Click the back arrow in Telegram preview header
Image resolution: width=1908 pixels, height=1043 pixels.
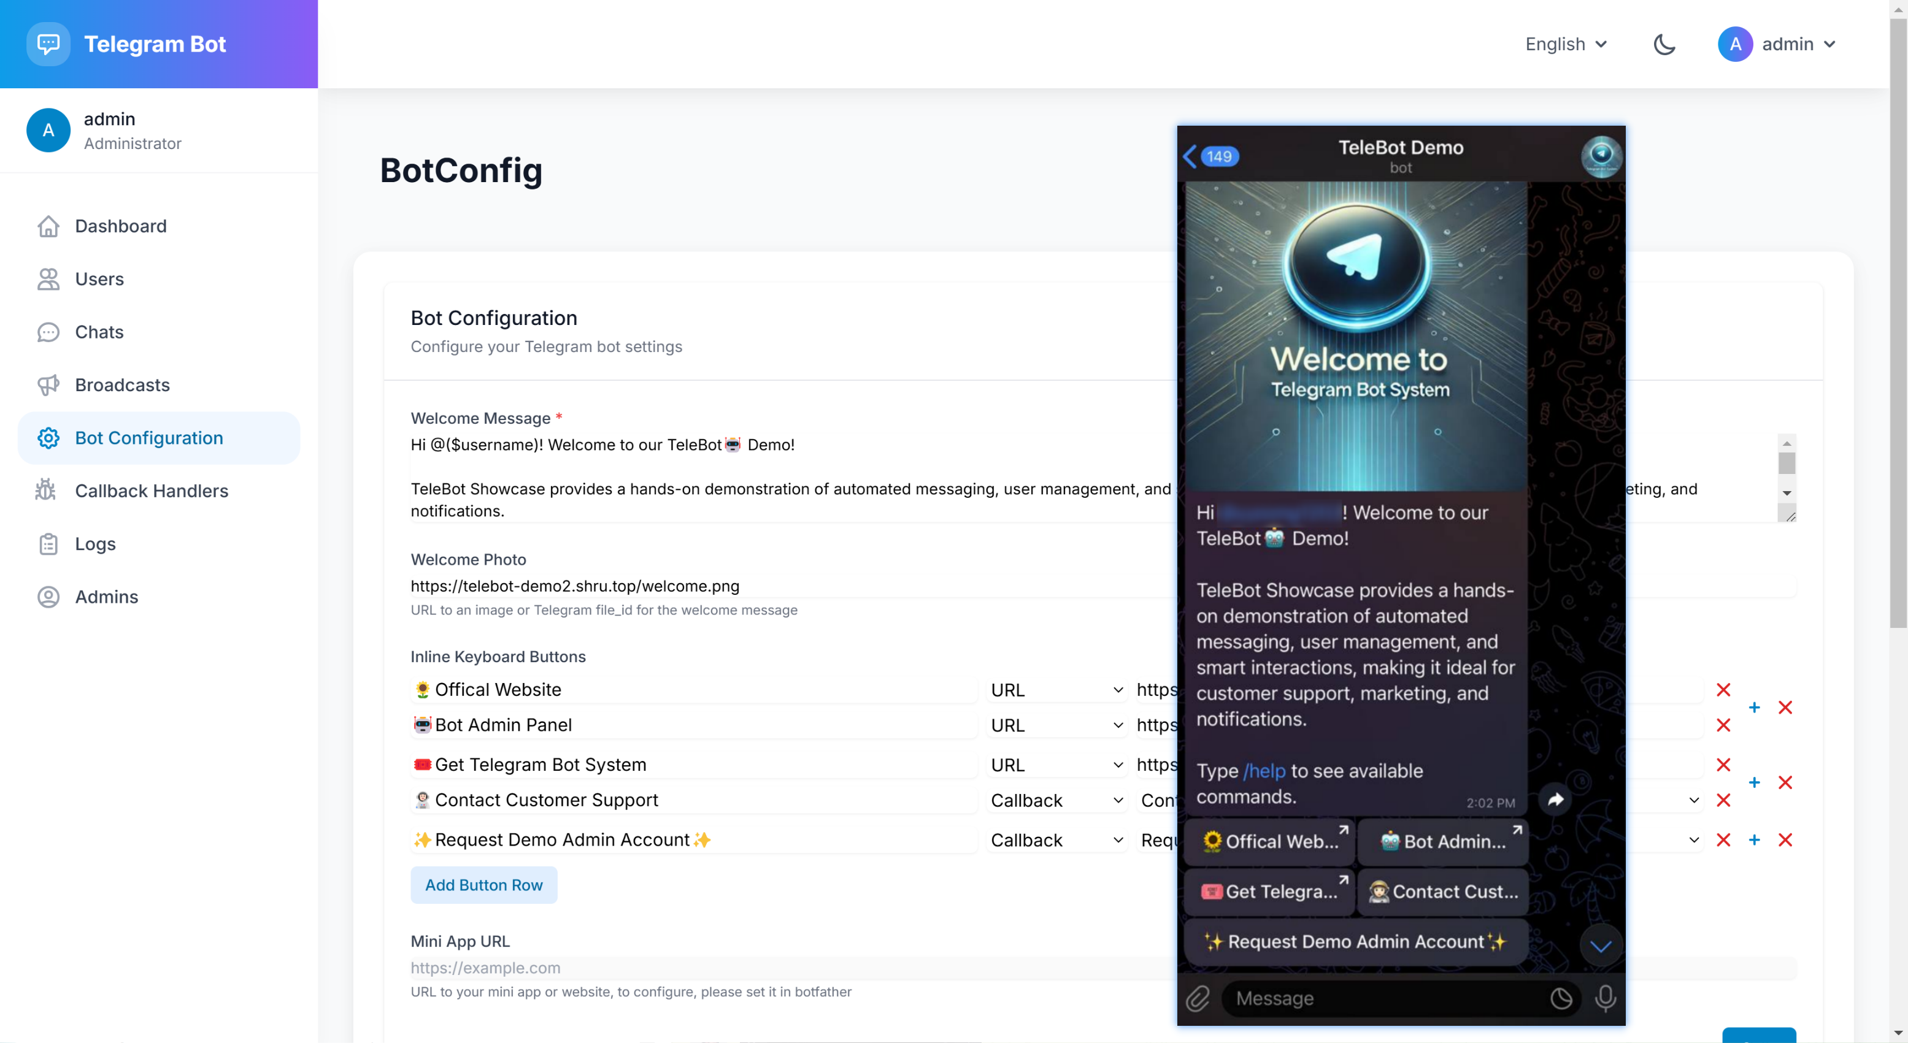click(x=1190, y=156)
